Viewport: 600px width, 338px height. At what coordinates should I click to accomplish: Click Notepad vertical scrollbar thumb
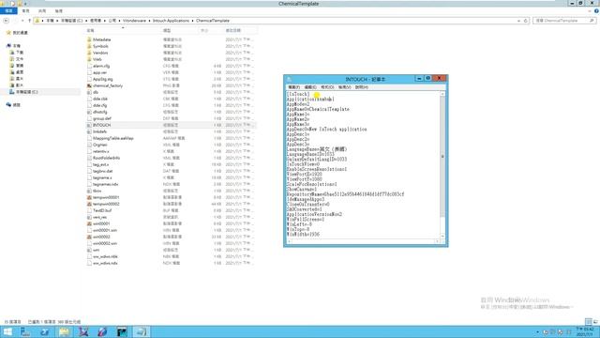(x=442, y=157)
